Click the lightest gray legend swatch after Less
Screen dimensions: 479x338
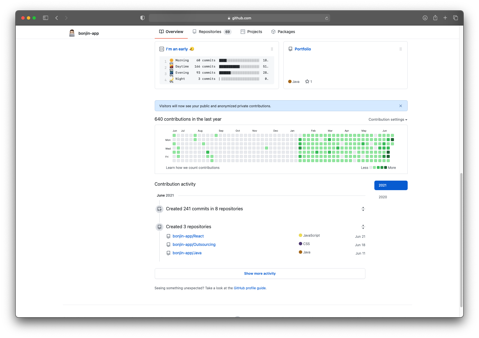pos(371,167)
